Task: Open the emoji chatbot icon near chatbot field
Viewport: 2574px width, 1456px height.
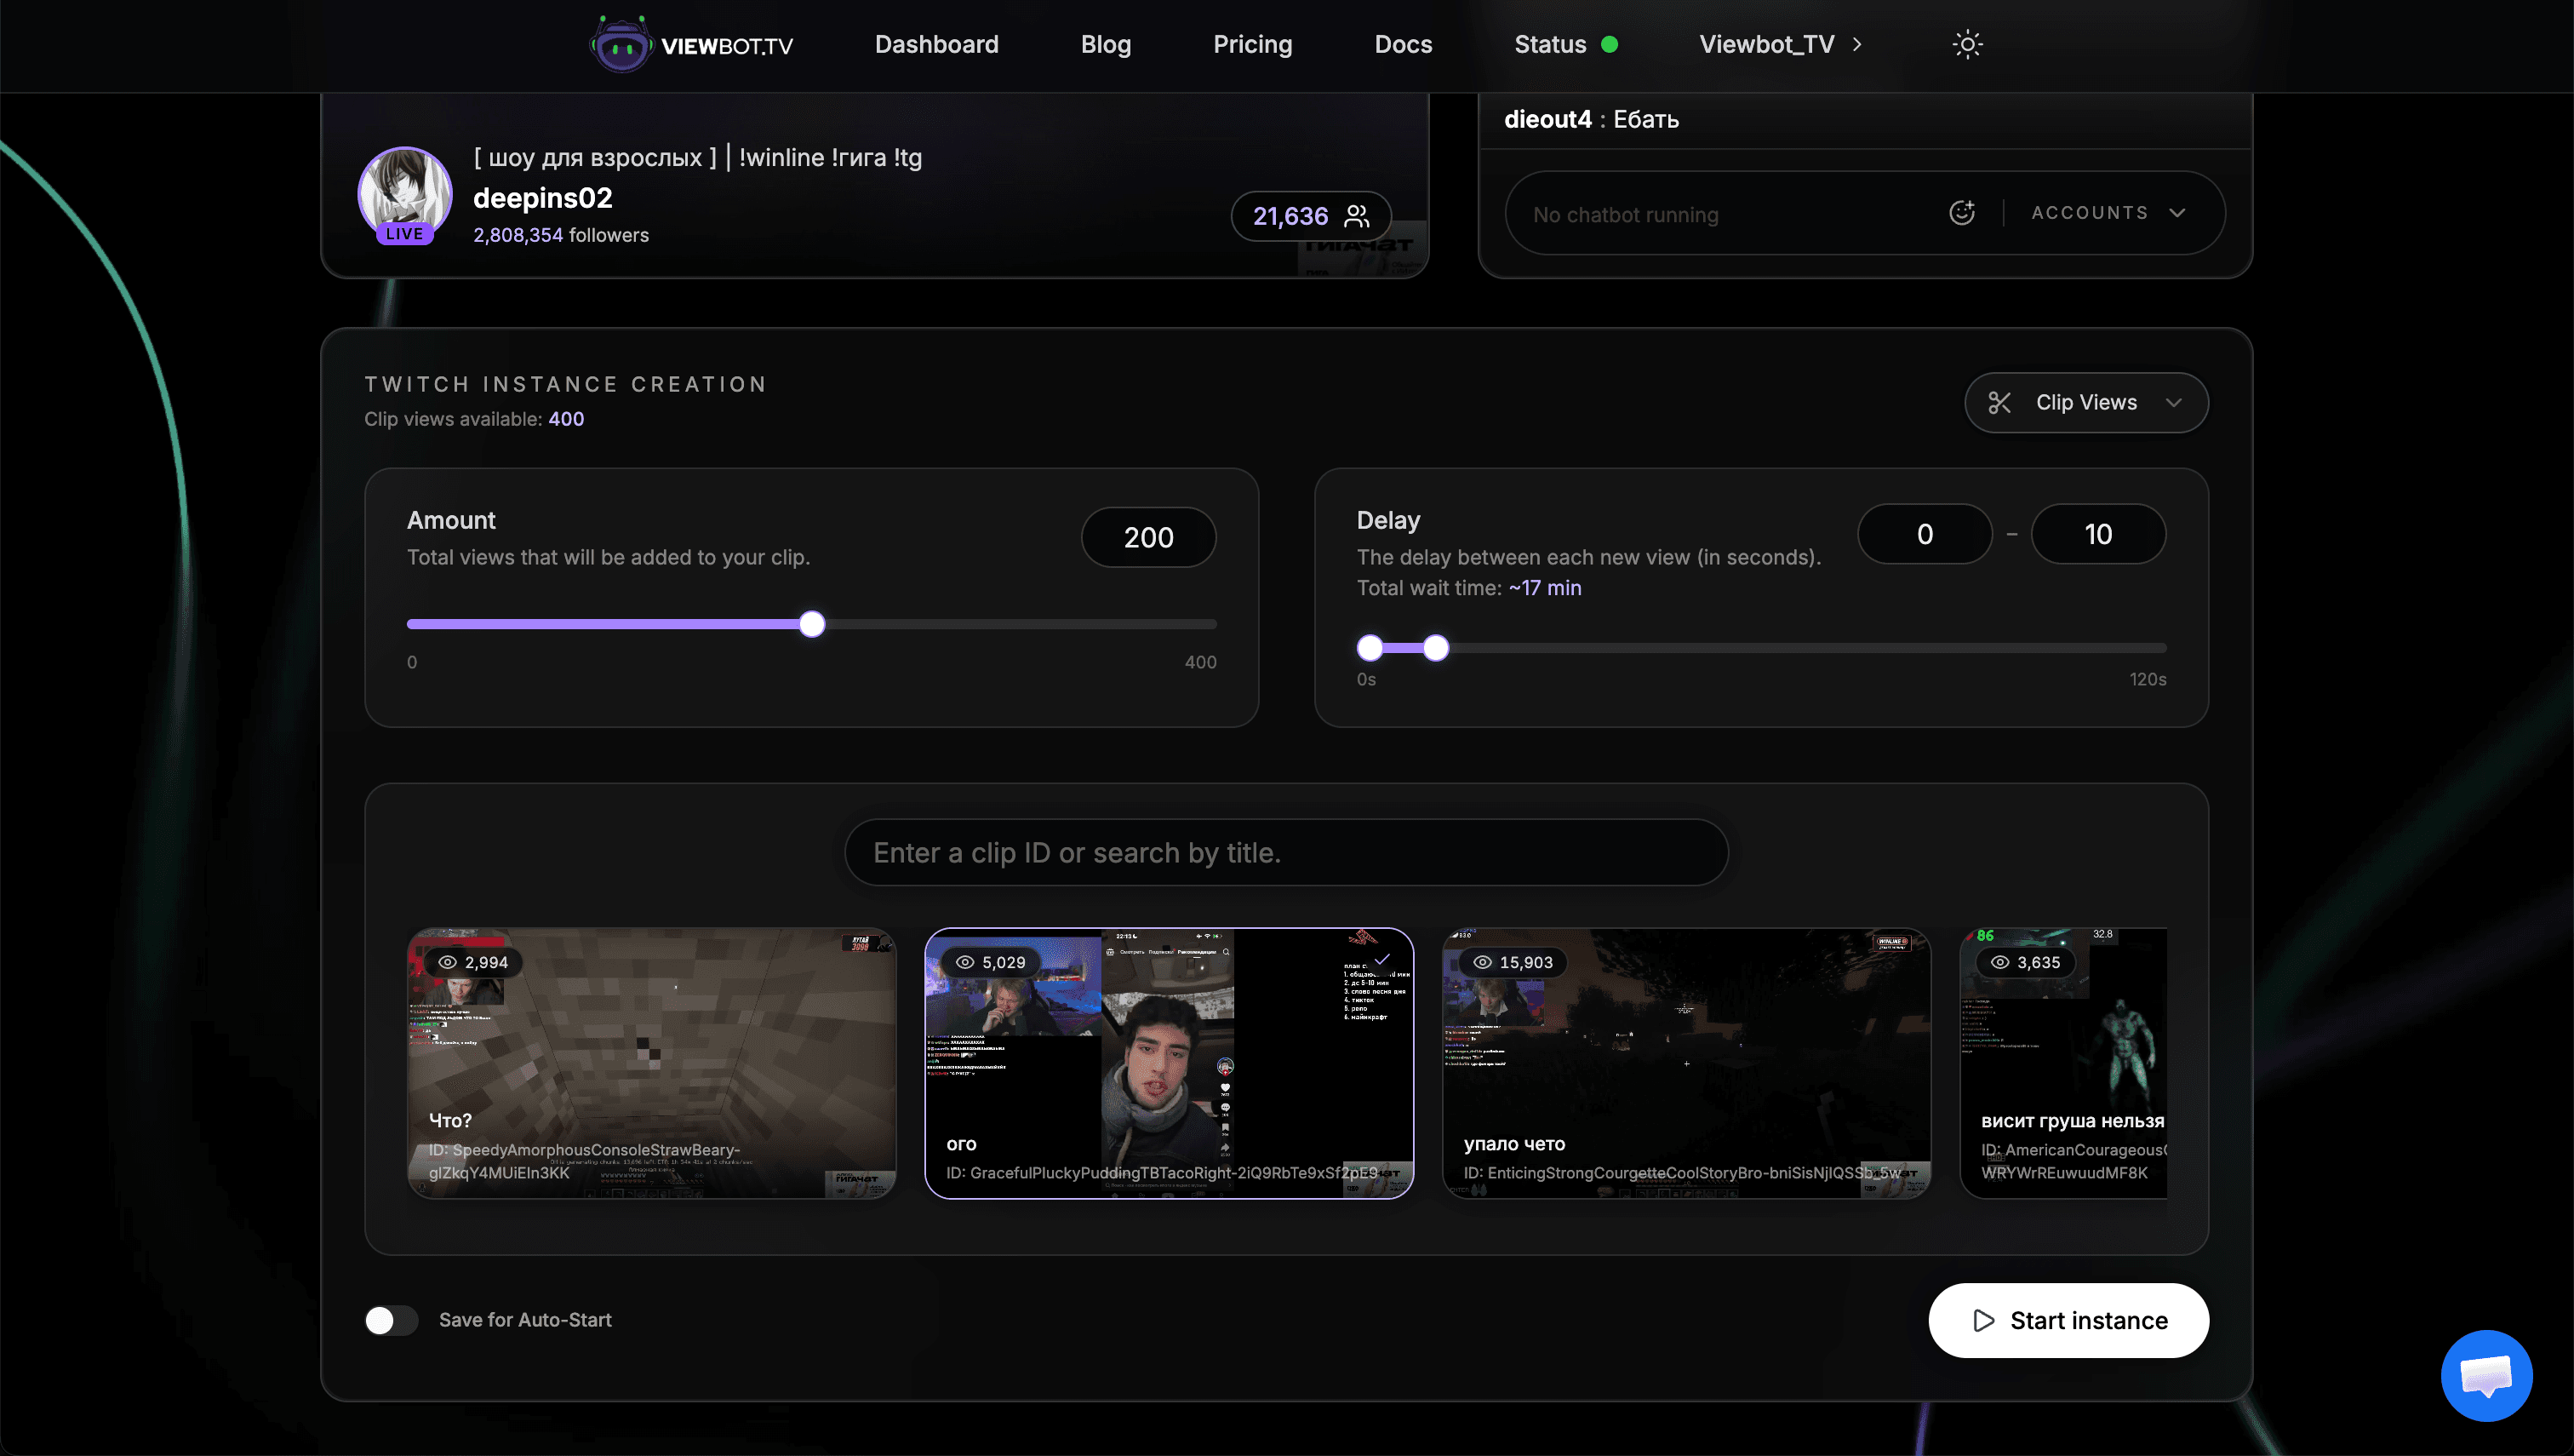Action: (1961, 212)
